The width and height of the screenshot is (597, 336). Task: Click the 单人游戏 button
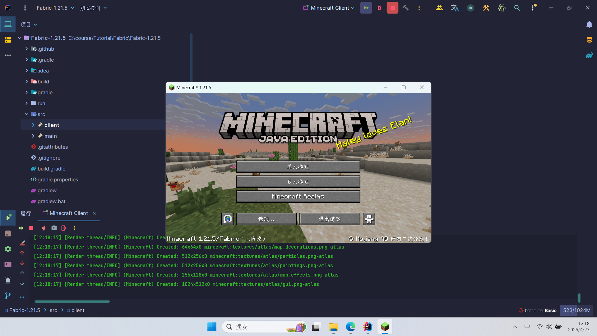click(x=298, y=167)
